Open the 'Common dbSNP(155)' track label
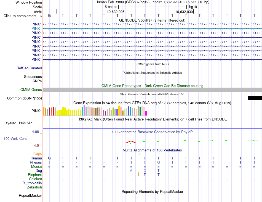Image resolution: width=262 pixels, height=202 pixels. (x=24, y=98)
